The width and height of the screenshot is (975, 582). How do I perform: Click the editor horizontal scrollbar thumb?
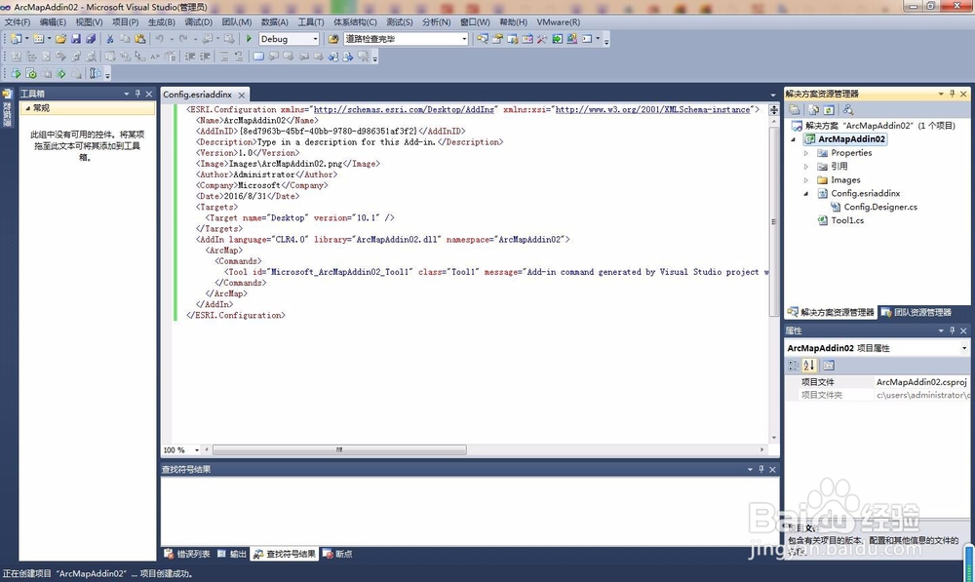click(x=339, y=449)
